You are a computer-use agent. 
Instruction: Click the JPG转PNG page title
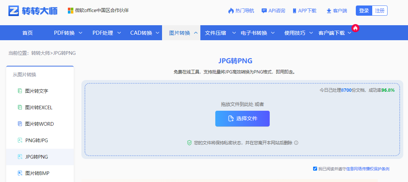click(x=235, y=61)
